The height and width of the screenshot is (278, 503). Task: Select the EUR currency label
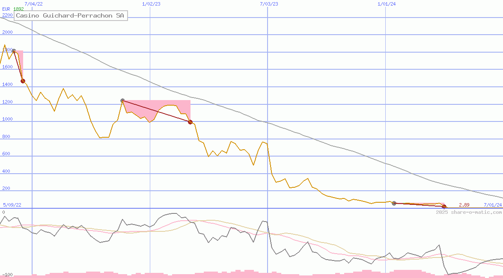6,9
